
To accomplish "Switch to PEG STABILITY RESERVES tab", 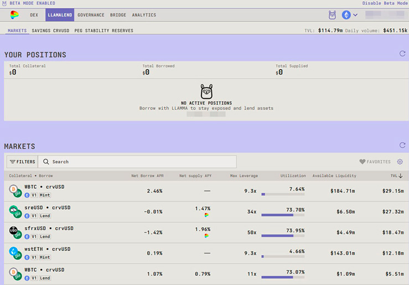I will coord(104,30).
